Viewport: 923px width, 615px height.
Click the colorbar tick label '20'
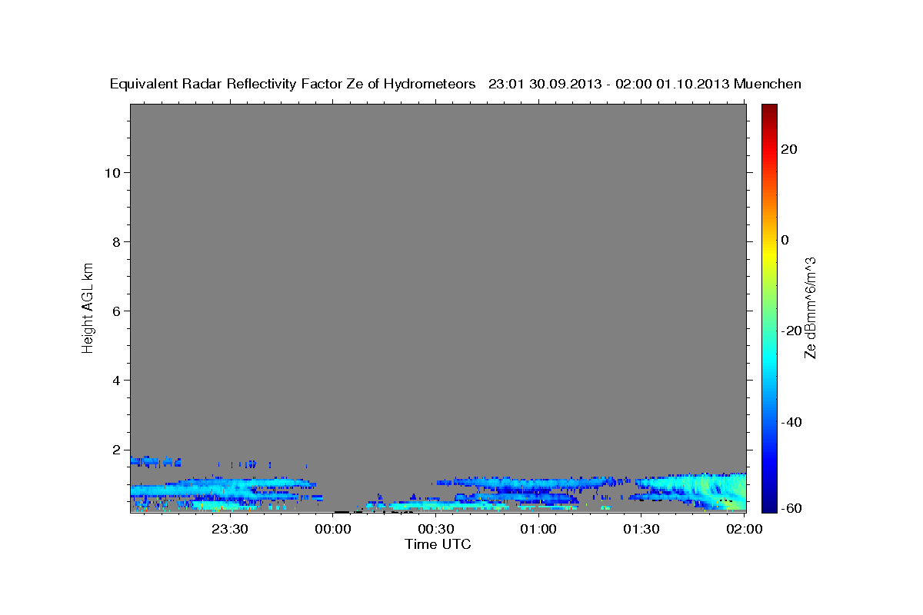789,149
